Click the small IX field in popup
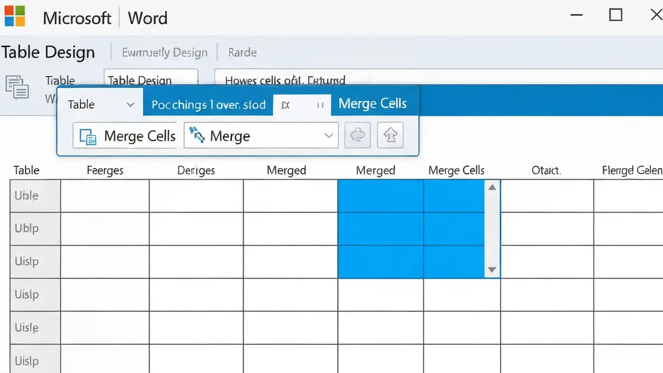This screenshot has width=663, height=373. pos(302,104)
